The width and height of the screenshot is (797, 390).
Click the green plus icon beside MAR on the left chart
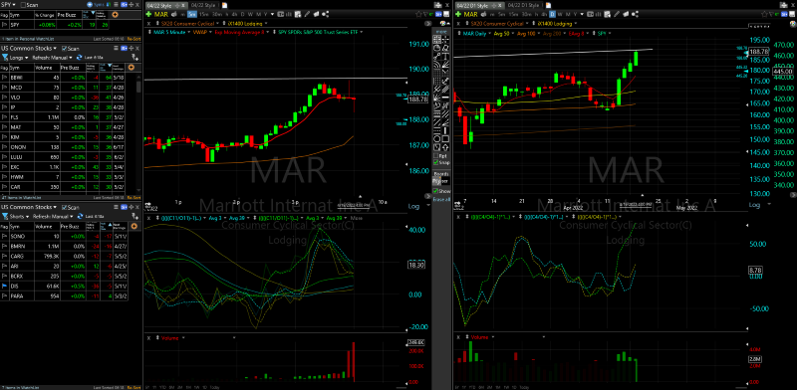(148, 14)
